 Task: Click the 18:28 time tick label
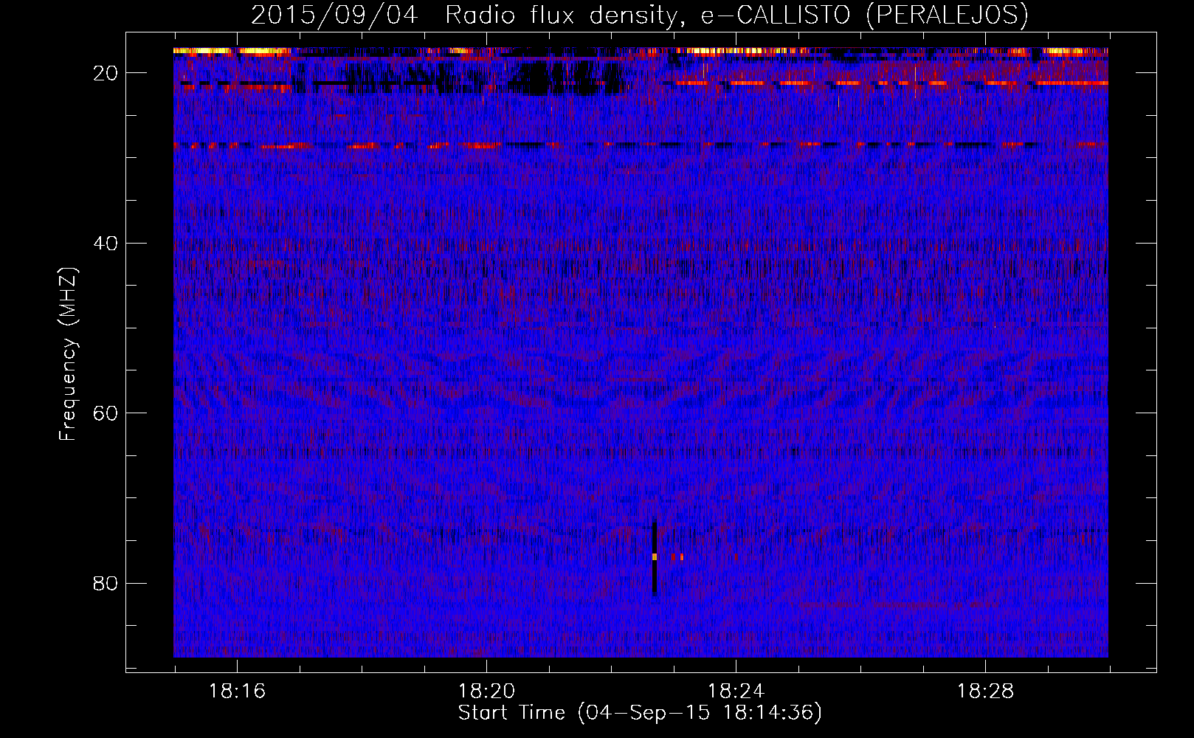point(985,692)
